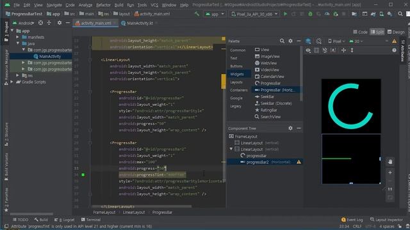
Task: Open the Event Log
Action: 352,220
